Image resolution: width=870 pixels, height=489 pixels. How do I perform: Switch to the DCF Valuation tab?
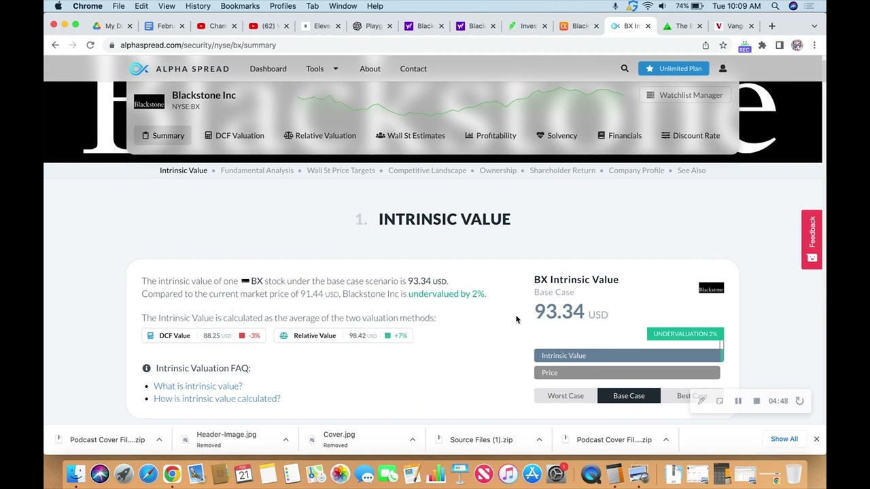coord(234,136)
